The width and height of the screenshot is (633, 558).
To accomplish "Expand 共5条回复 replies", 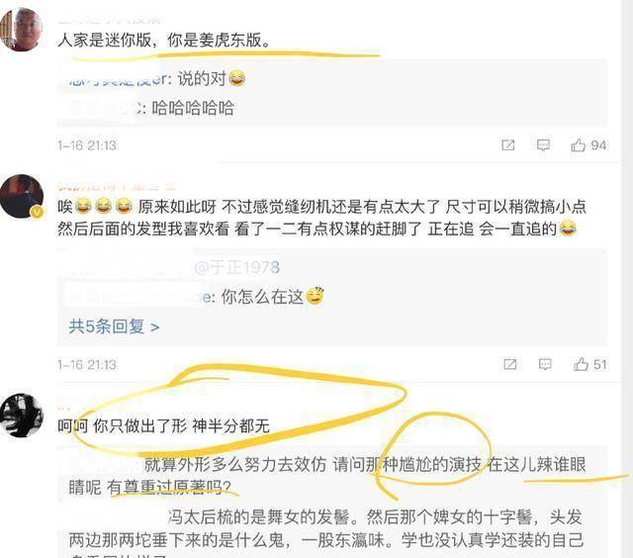I will pyautogui.click(x=114, y=326).
